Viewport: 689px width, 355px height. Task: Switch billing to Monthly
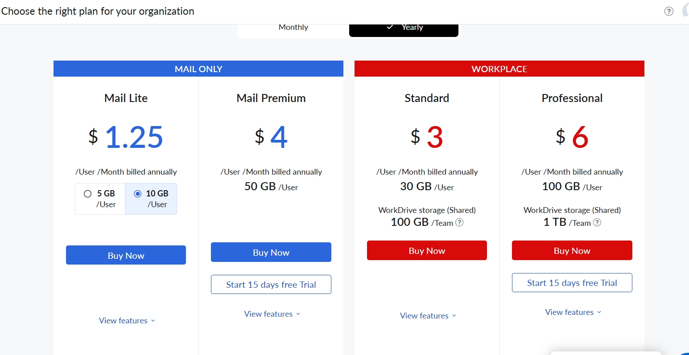pos(293,28)
